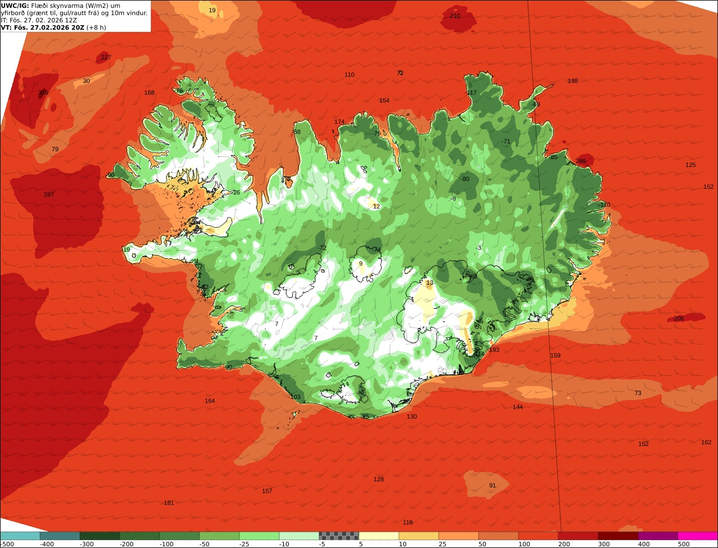Viewport: 718px width, 548px height.
Task: Click the value 208 in the east sea
Action: 679,319
